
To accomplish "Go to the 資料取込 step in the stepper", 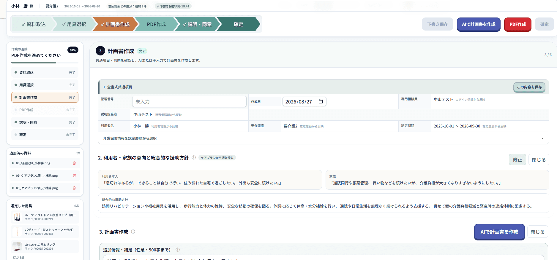I will tap(33, 24).
